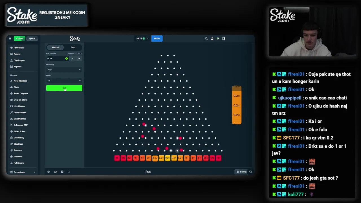Open Baccarat category
This screenshot has height=203, width=361.
point(18,150)
